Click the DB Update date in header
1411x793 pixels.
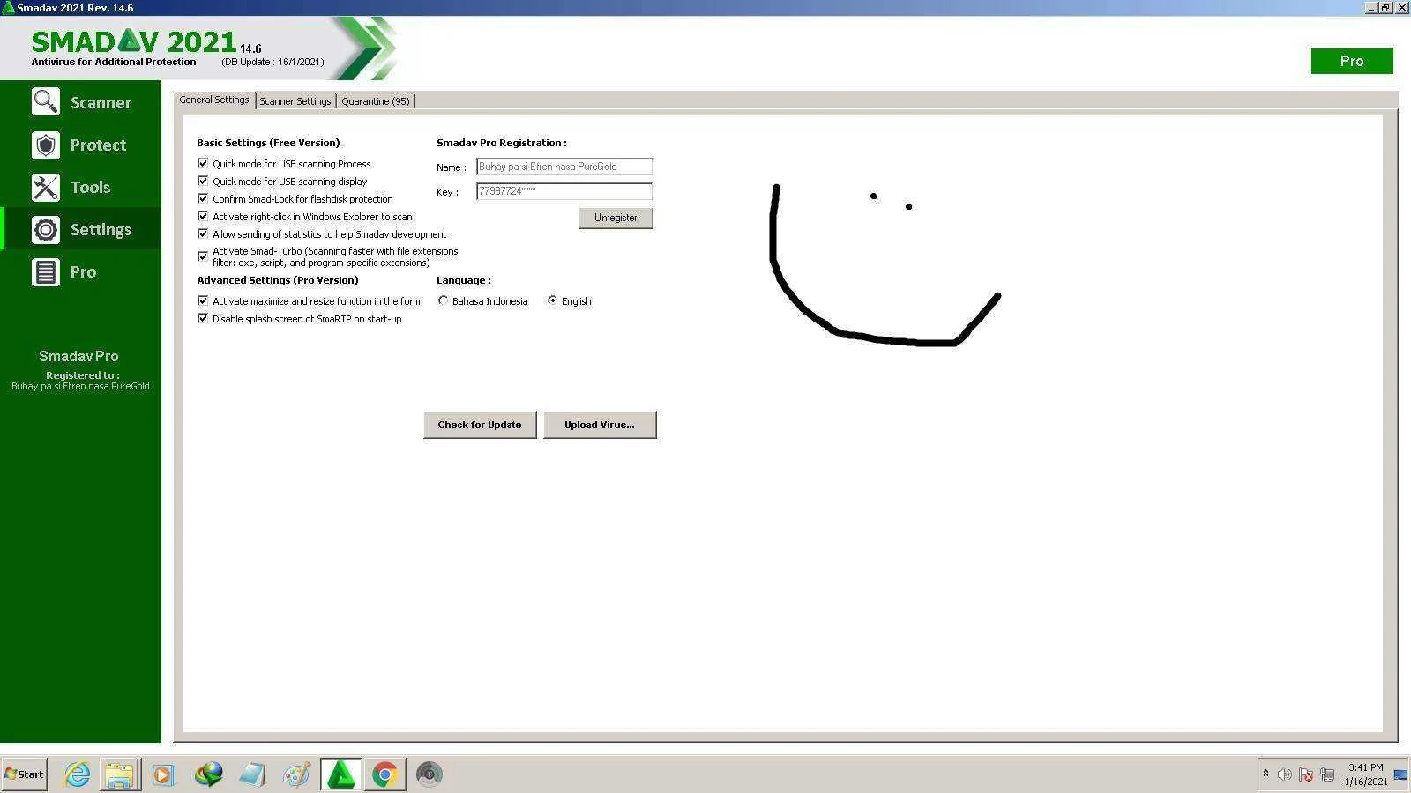point(272,62)
